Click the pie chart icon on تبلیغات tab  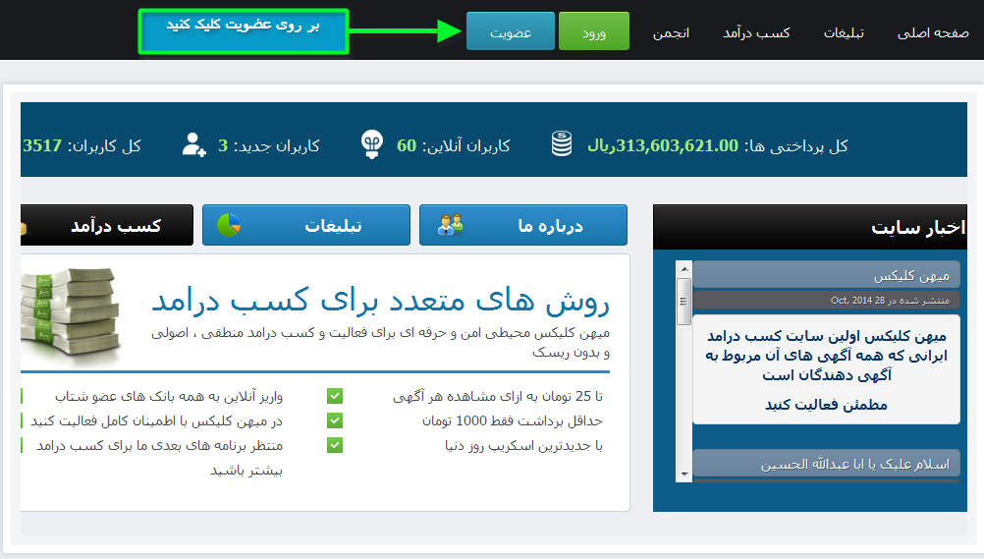(229, 225)
